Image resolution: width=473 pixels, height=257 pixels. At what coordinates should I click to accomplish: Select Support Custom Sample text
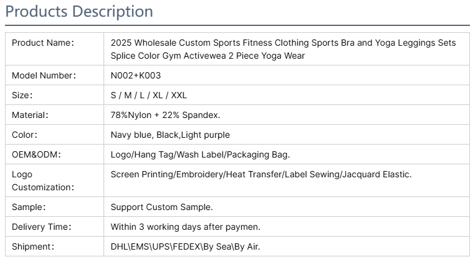[162, 207]
